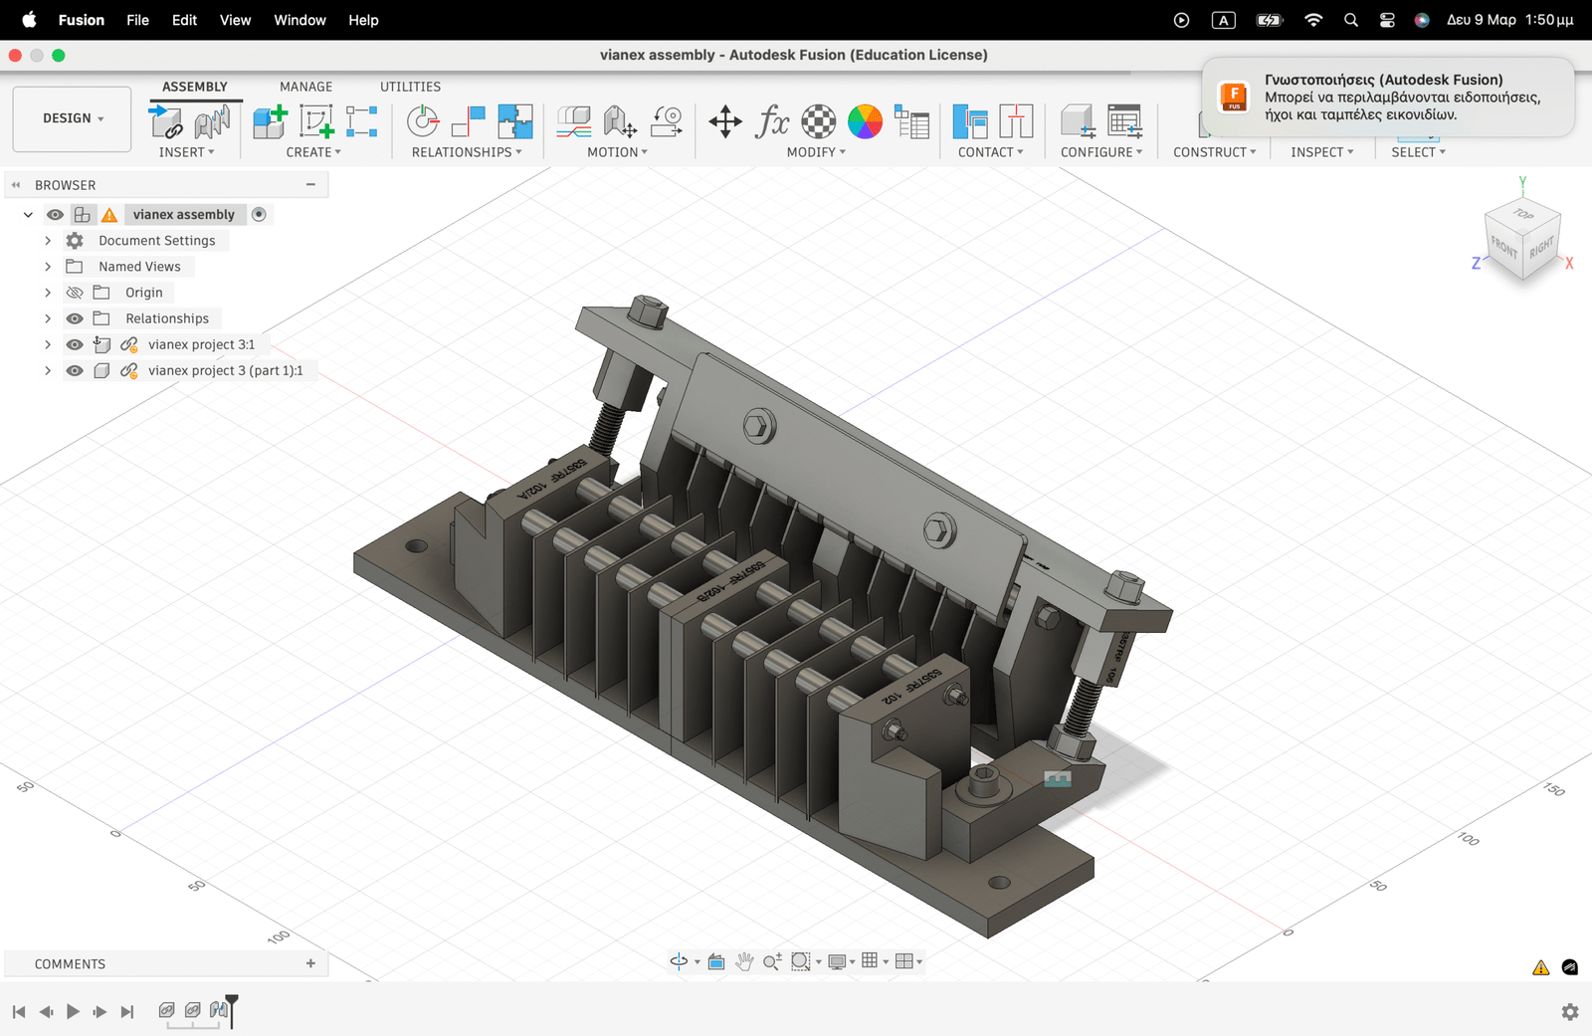The image size is (1592, 1036).
Task: Open Change Parameters fx tool
Action: (x=772, y=122)
